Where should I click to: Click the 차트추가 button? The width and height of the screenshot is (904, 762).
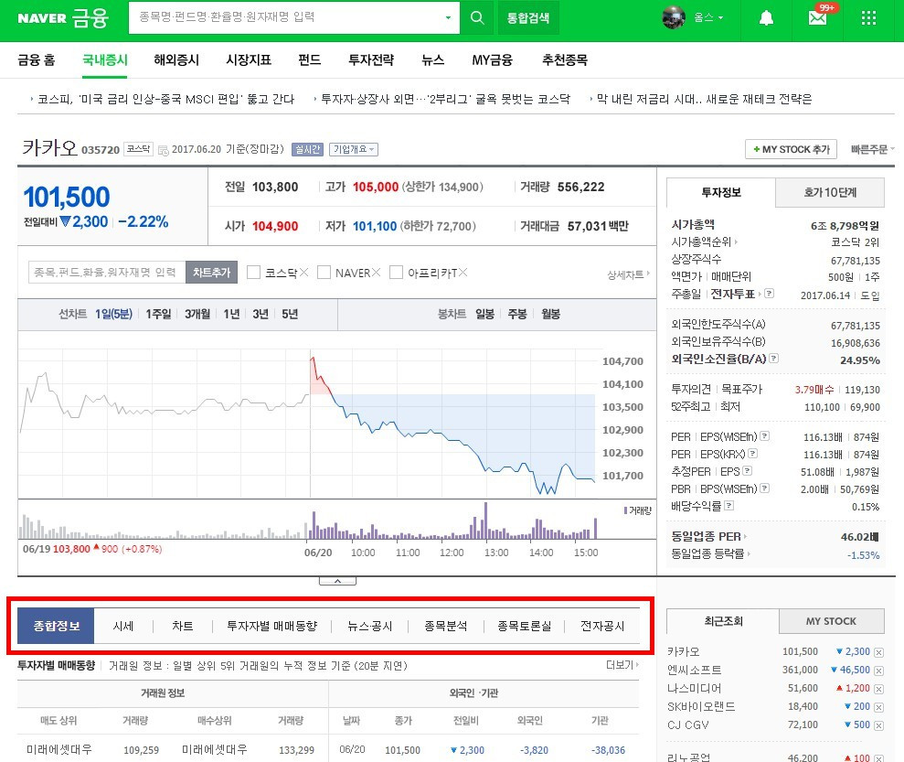[x=211, y=273]
